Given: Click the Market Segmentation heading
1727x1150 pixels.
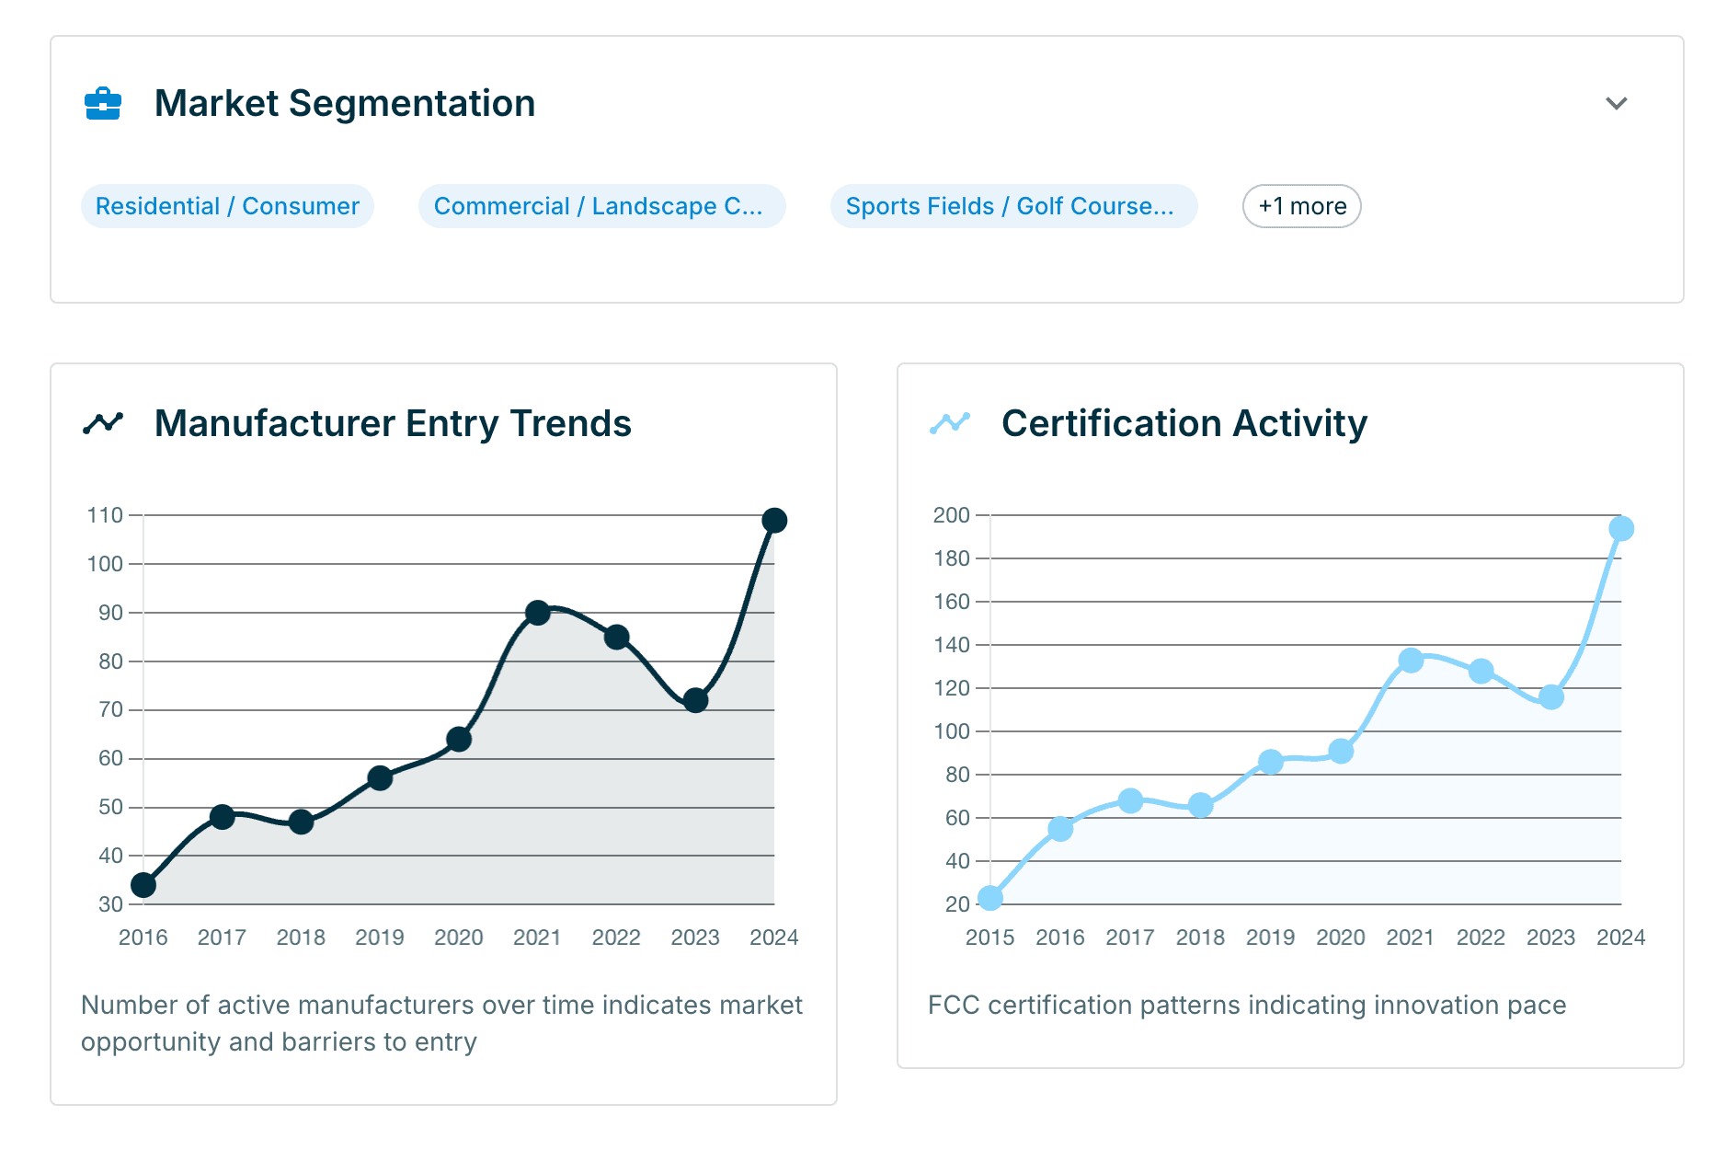Looking at the screenshot, I should (345, 103).
